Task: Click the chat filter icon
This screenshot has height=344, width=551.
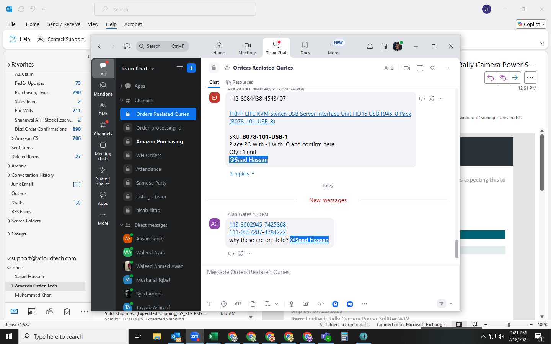Action: click(179, 68)
